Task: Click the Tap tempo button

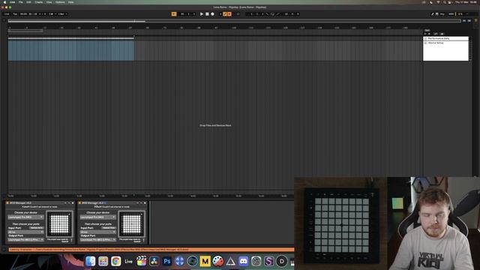Action: click(15, 14)
